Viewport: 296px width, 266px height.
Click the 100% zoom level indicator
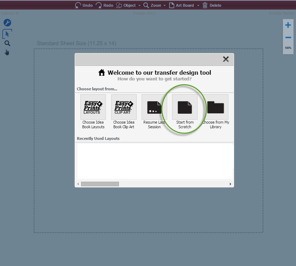288,47
